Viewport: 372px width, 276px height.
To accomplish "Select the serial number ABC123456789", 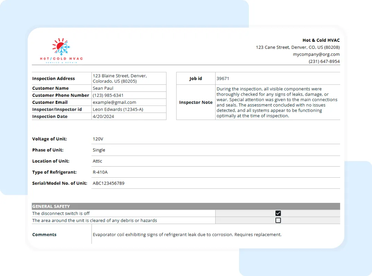I will click(x=108, y=183).
